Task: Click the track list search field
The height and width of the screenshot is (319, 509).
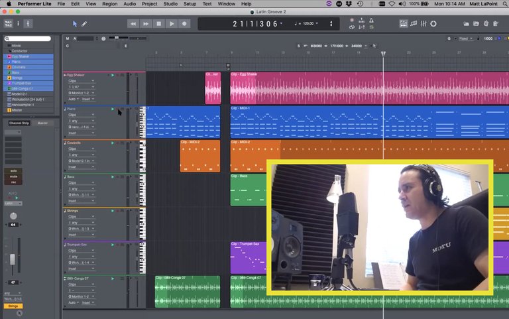Action: [28, 38]
